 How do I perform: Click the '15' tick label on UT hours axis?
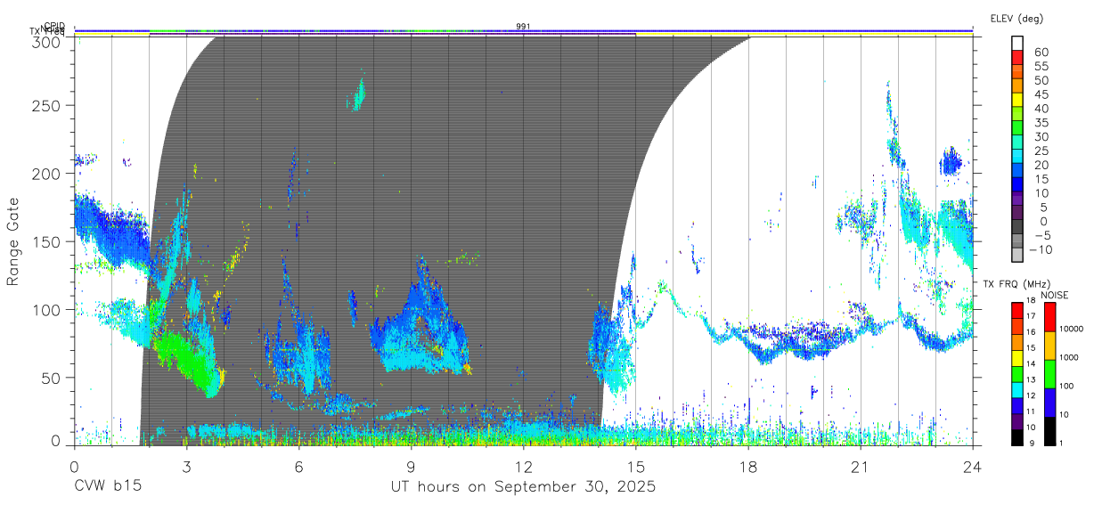(x=636, y=466)
